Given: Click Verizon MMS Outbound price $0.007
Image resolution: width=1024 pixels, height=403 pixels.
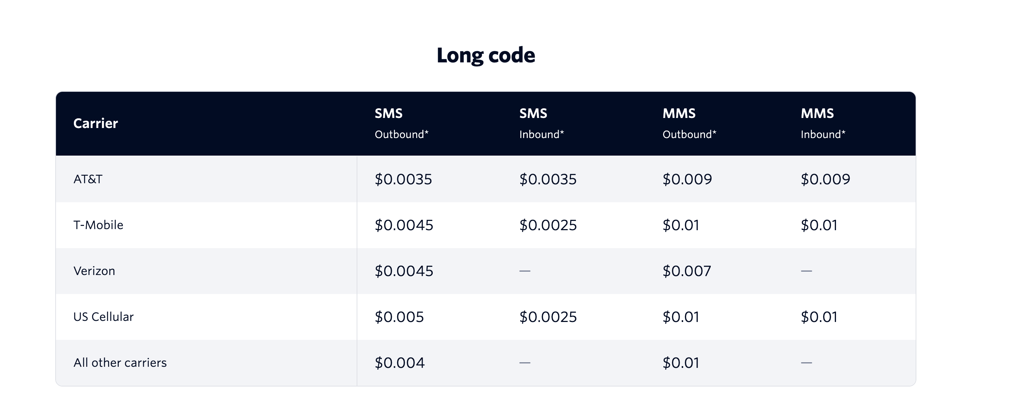Looking at the screenshot, I should tap(686, 271).
